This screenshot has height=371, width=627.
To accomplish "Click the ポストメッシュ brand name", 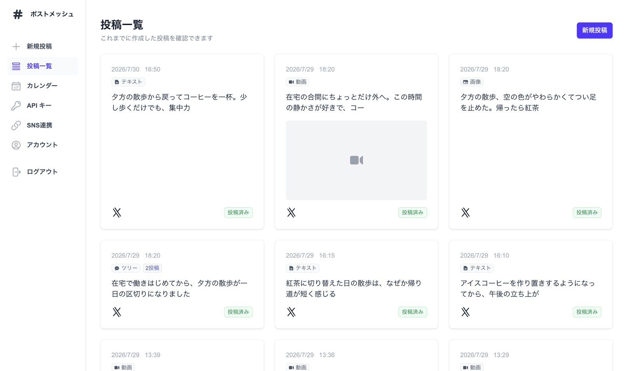I will point(52,15).
